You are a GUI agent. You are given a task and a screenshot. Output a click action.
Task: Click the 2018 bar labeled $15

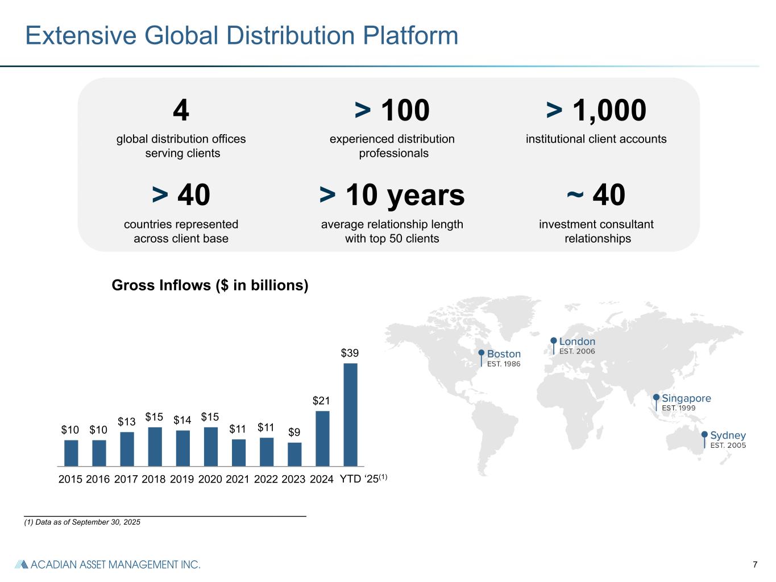pos(155,446)
